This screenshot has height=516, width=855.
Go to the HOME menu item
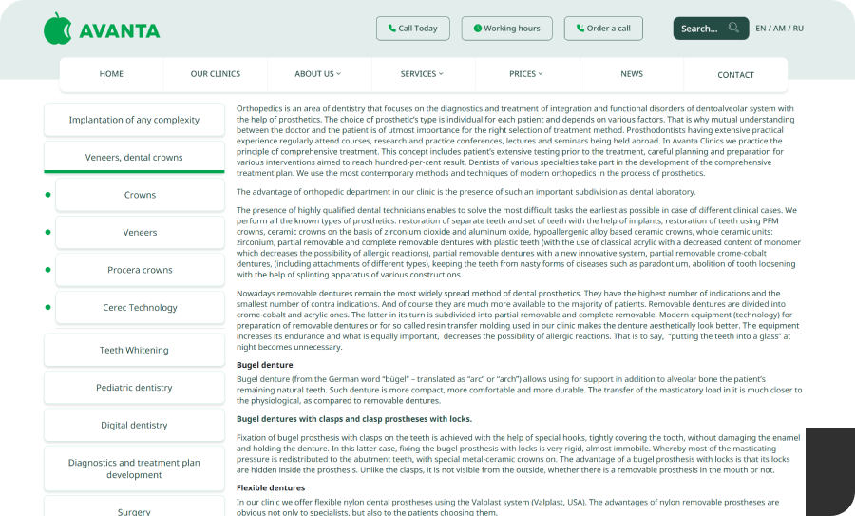[111, 74]
